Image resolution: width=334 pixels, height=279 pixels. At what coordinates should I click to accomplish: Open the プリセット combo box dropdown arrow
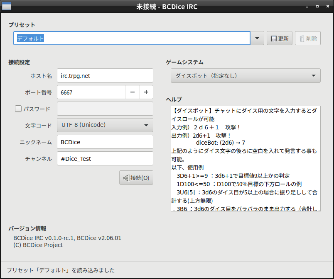click(257, 38)
